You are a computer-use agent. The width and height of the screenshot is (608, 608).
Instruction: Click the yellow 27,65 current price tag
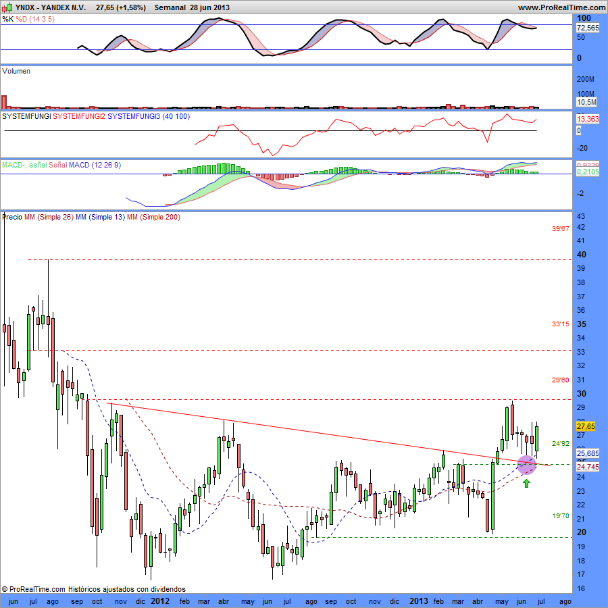586,426
